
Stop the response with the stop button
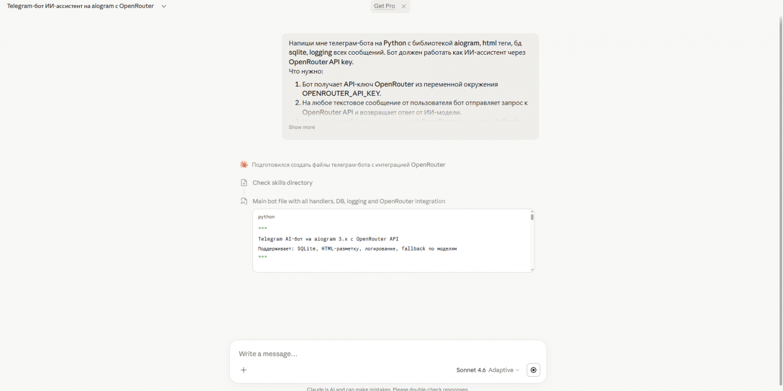pyautogui.click(x=533, y=370)
